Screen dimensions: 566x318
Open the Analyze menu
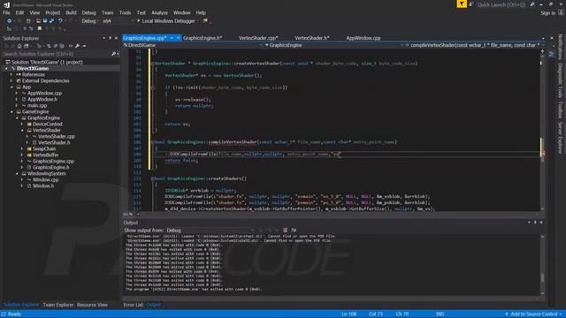(159, 12)
